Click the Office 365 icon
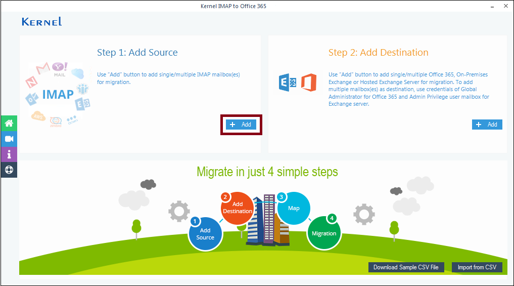 (x=309, y=83)
